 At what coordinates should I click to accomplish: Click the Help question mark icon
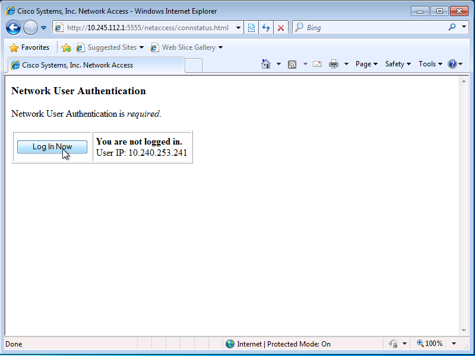click(452, 64)
